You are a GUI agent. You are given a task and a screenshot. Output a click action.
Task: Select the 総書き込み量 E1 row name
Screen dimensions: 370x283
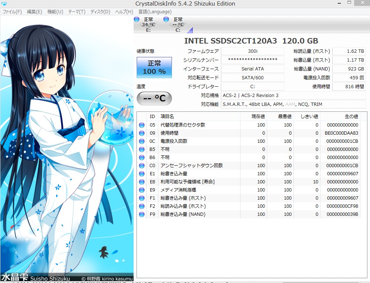point(174,174)
